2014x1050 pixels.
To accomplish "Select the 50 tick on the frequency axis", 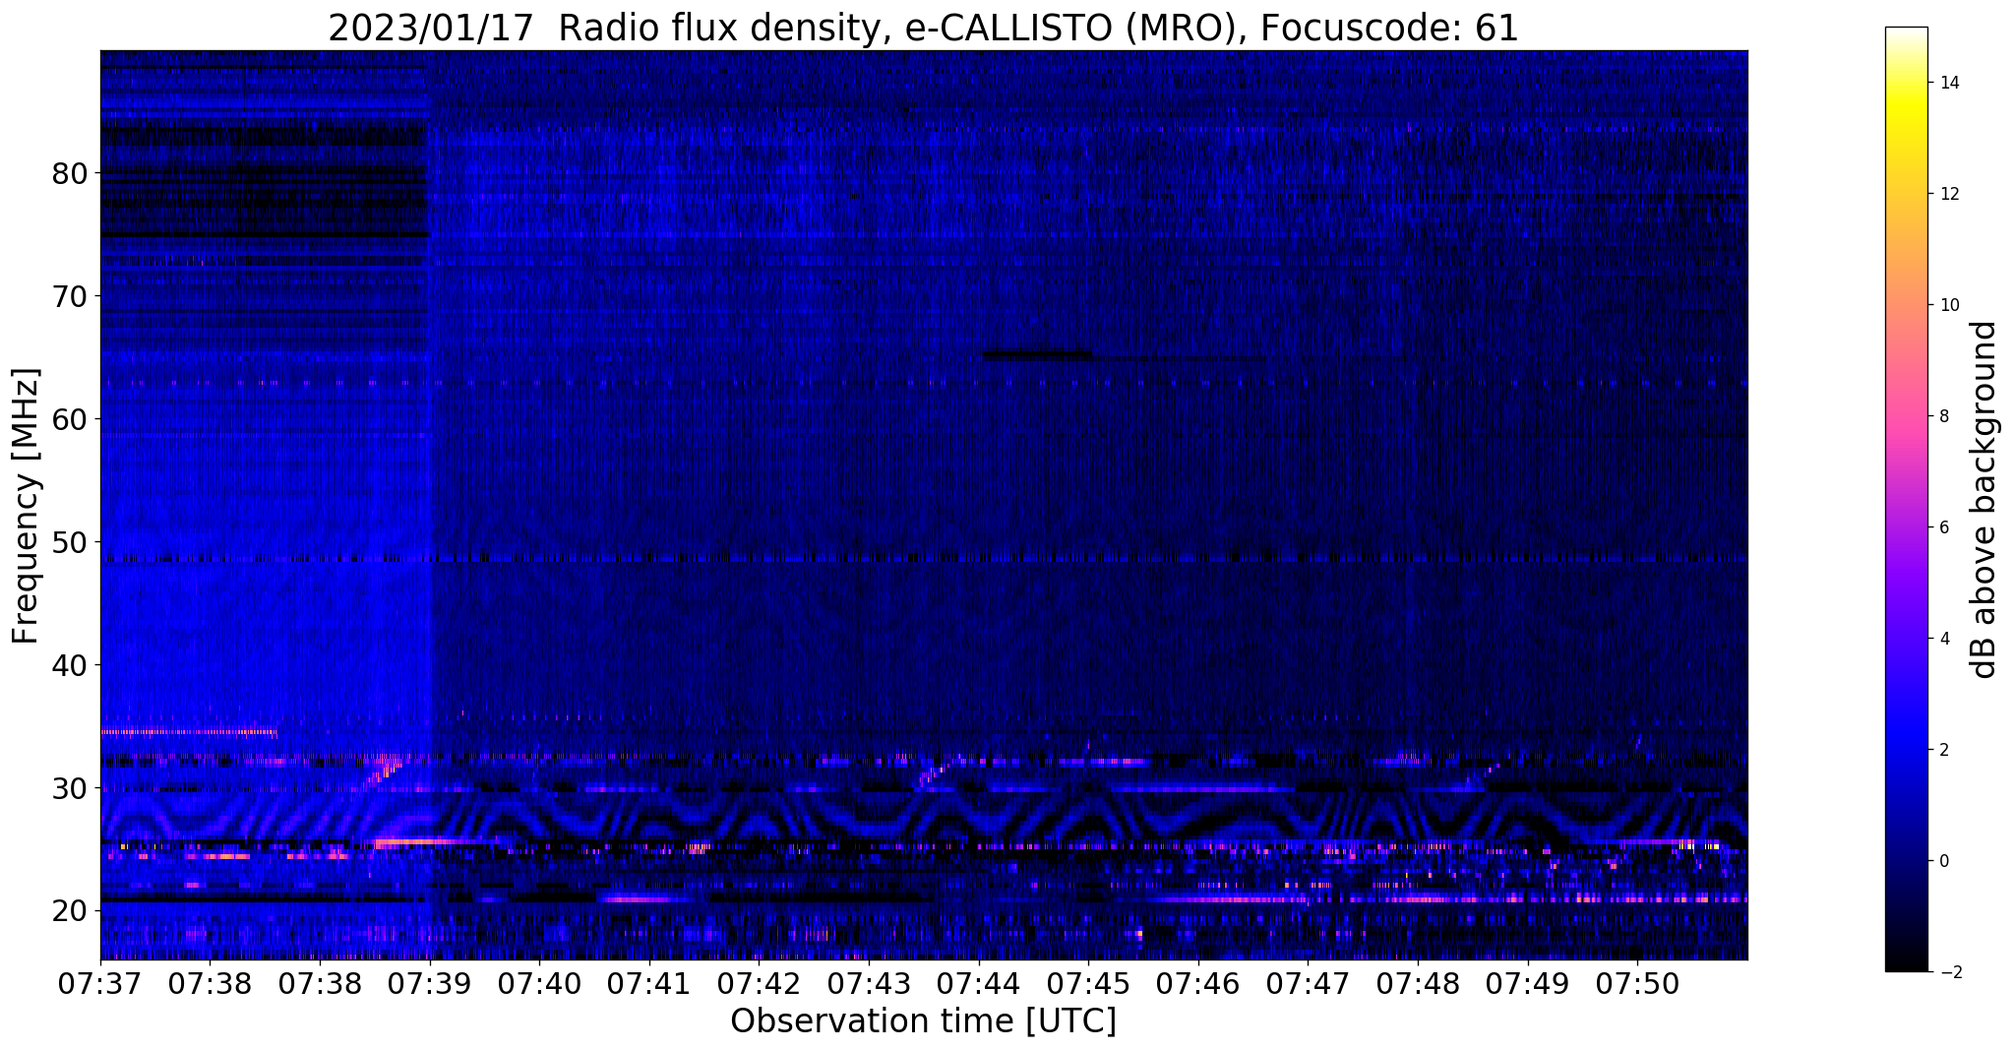I will [70, 542].
